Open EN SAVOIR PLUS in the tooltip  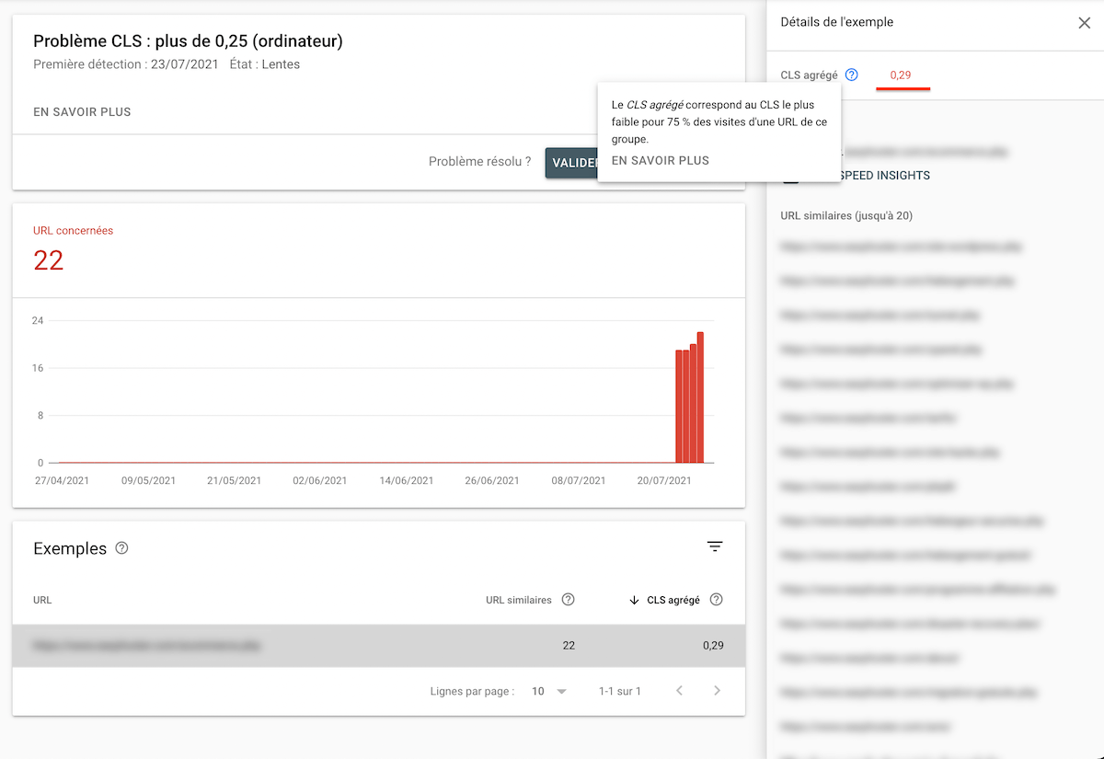coord(660,159)
